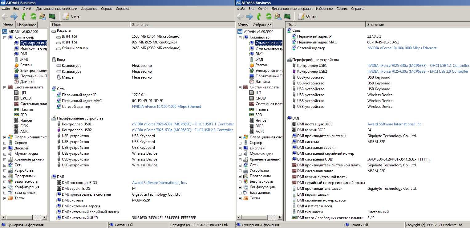Viewport: 470px width, 228px height.
Task: Open the Award Software International link in right window
Action: [x=395, y=124]
